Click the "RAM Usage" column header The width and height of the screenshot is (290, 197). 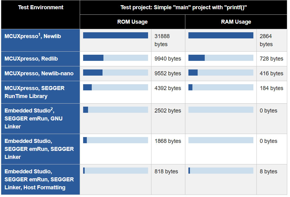click(x=236, y=22)
